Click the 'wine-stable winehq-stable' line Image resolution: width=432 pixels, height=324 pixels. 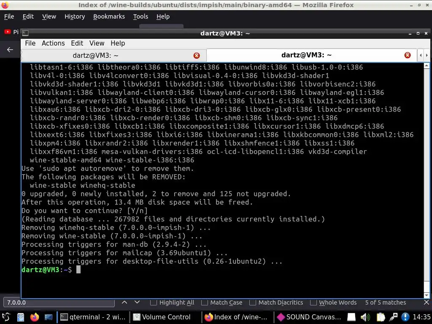83,186
